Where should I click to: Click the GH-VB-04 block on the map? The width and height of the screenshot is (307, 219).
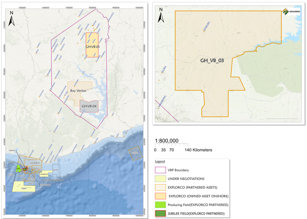point(89,107)
